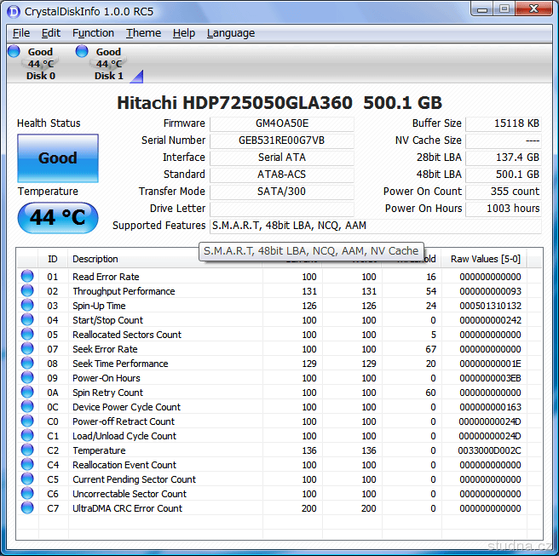The height and width of the screenshot is (556, 559).
Task: Select the Disk 1 status orb
Action: click(x=82, y=52)
